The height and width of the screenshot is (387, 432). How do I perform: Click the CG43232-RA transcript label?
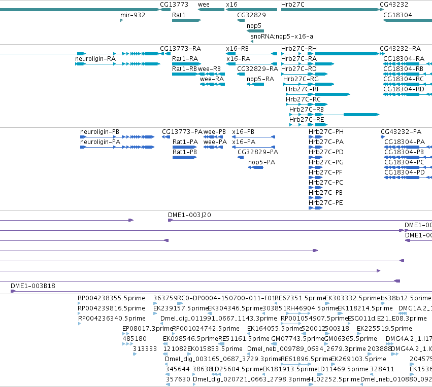click(400, 49)
